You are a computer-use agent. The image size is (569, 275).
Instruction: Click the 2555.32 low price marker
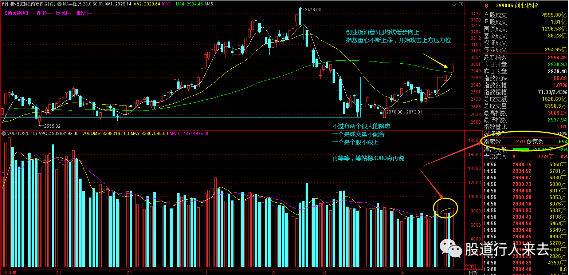(x=52, y=126)
